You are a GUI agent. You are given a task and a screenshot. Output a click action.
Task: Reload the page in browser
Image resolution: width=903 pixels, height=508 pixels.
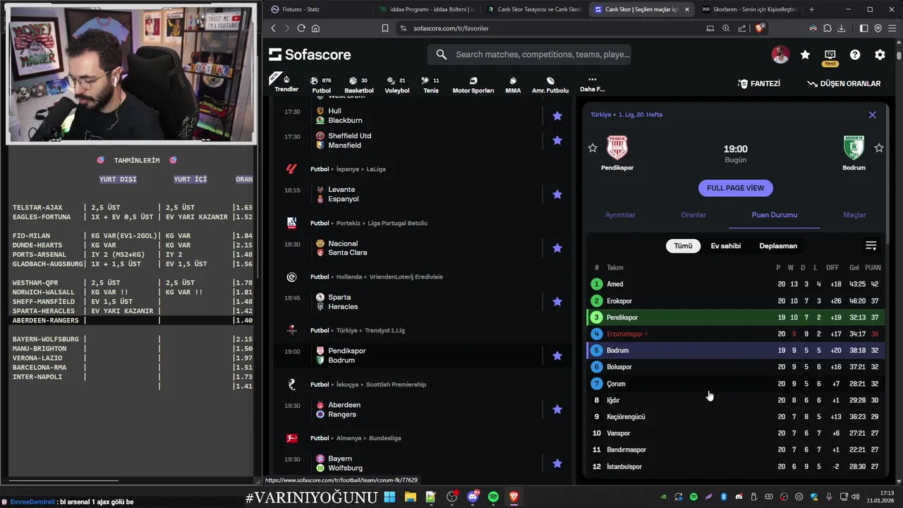301,28
